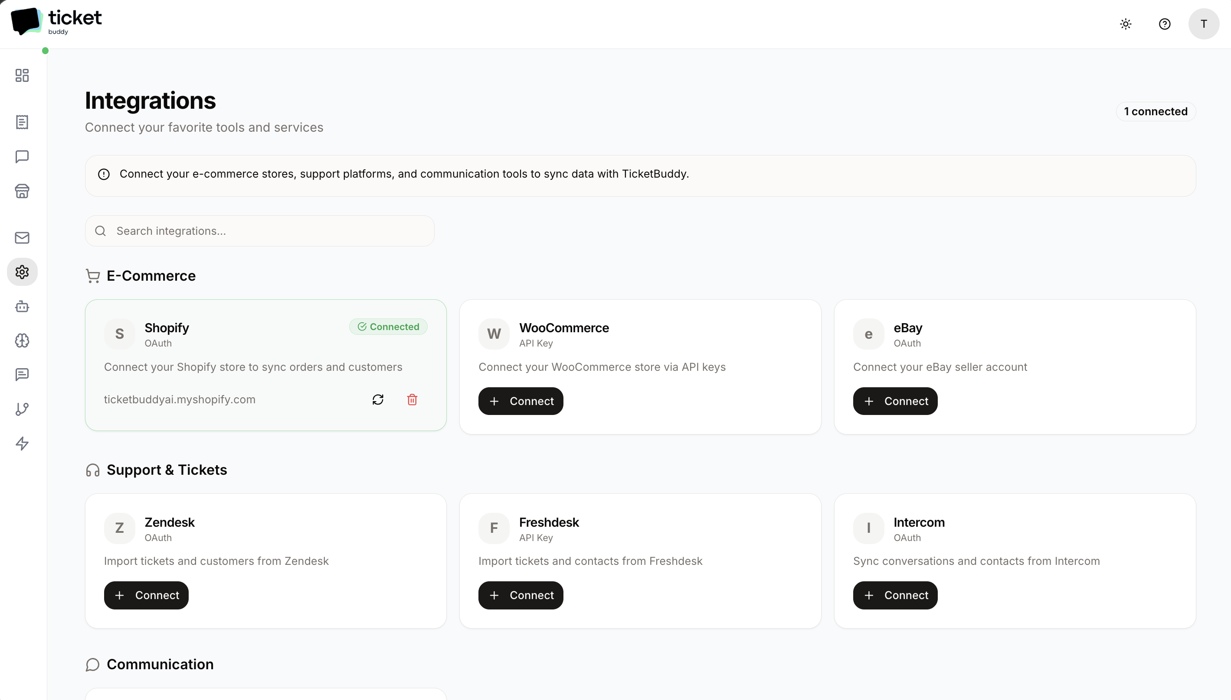Open the help question mark icon

[1165, 23]
